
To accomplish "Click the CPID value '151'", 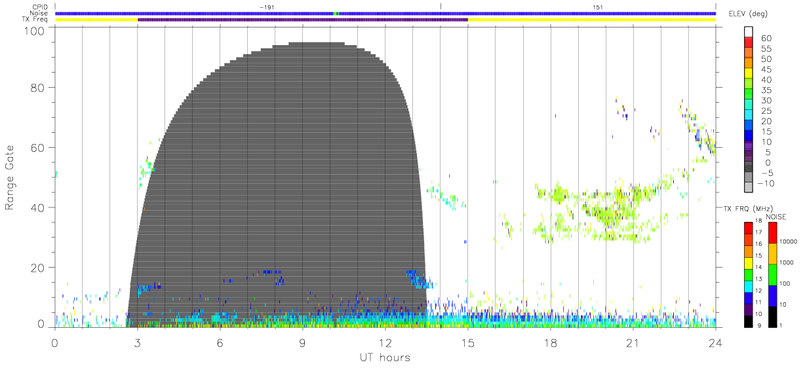I will point(598,7).
